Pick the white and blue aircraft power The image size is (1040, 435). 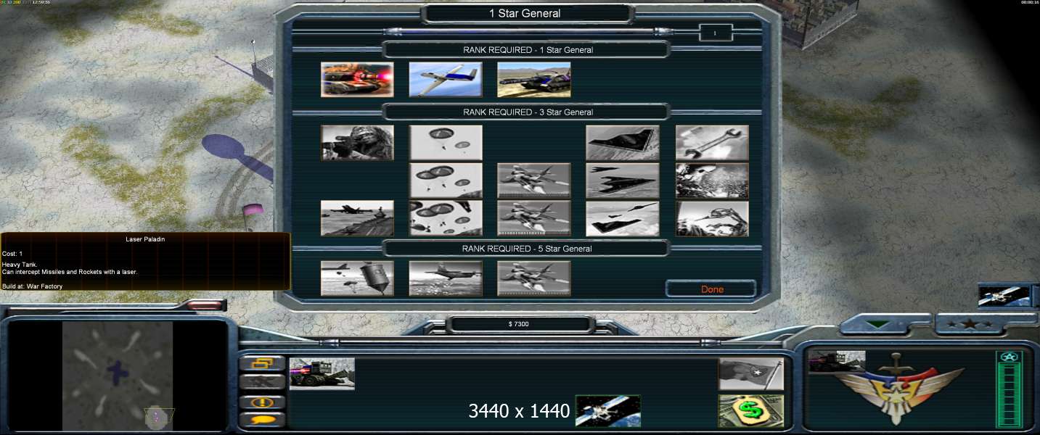coord(446,80)
